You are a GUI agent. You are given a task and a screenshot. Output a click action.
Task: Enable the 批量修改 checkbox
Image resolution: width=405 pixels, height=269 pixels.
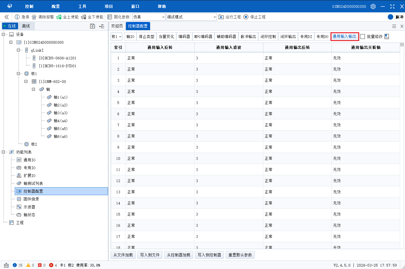(x=363, y=36)
